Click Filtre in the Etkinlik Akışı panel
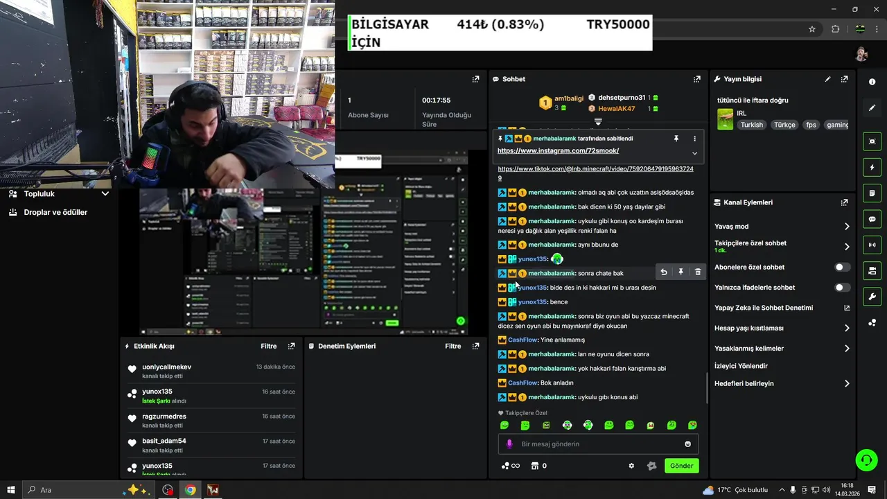This screenshot has width=887, height=499. point(269,346)
